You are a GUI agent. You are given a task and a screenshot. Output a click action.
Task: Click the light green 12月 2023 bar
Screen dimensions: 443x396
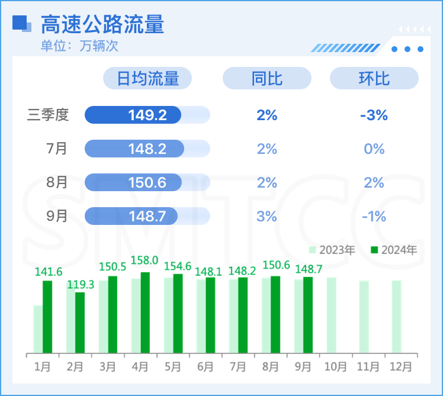pyautogui.click(x=397, y=317)
